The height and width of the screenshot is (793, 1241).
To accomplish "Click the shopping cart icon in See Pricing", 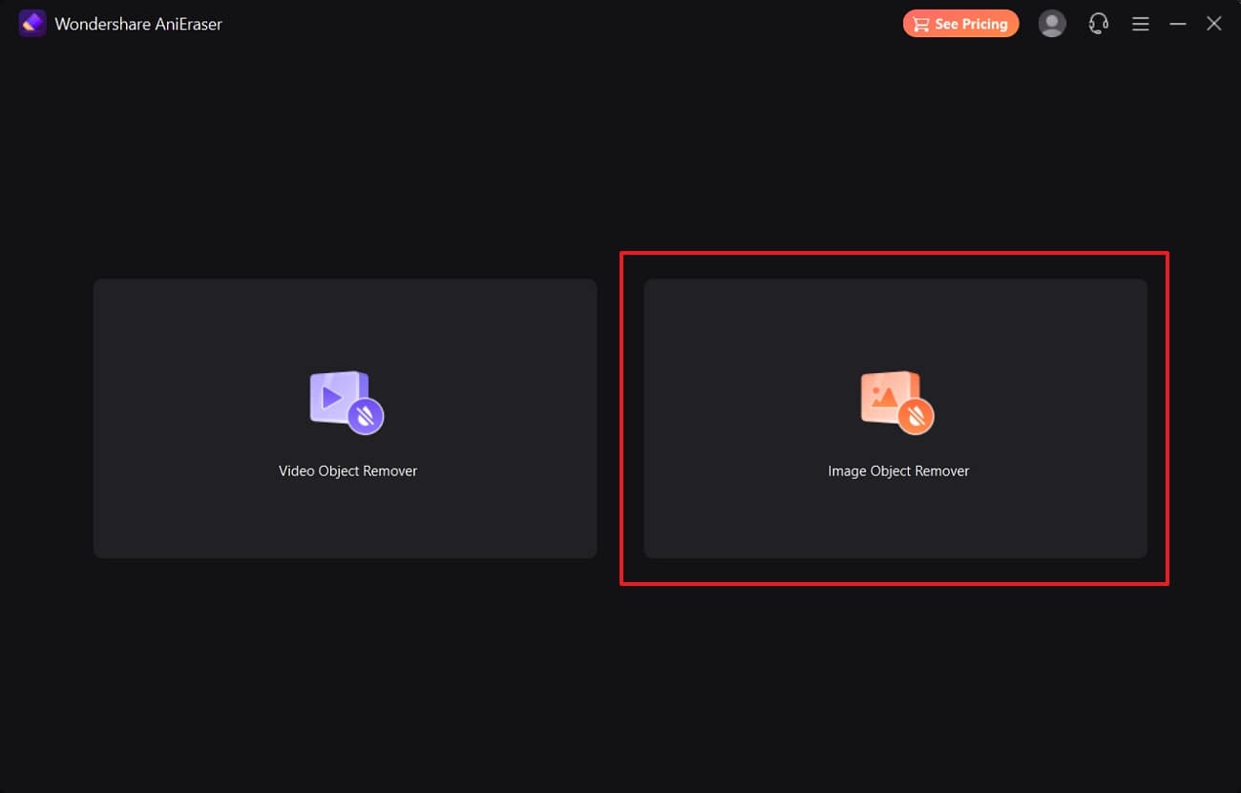I will (920, 25).
